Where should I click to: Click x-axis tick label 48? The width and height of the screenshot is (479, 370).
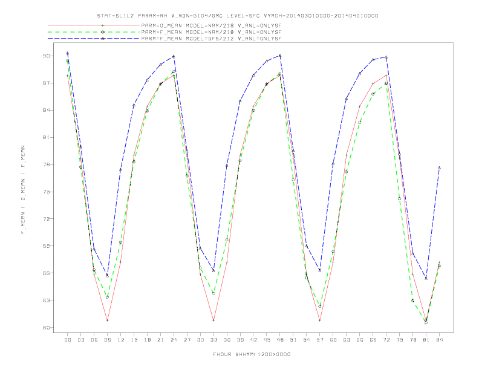coord(280,340)
